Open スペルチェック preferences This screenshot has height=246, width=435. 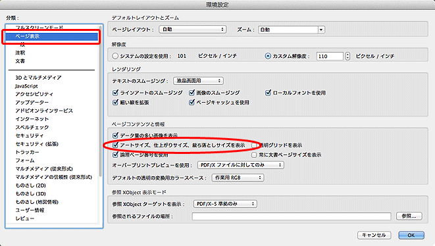(32, 128)
